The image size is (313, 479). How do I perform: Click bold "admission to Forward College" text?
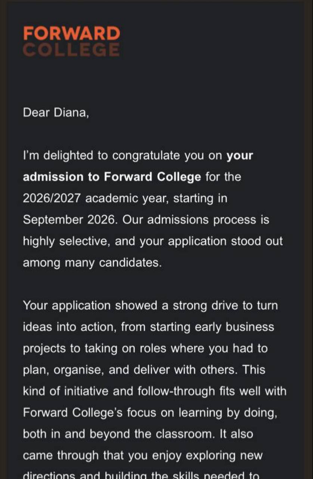112,177
